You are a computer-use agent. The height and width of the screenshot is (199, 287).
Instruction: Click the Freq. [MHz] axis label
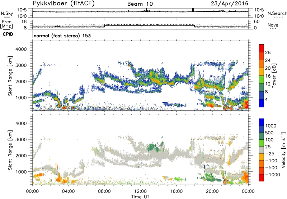[7, 24]
